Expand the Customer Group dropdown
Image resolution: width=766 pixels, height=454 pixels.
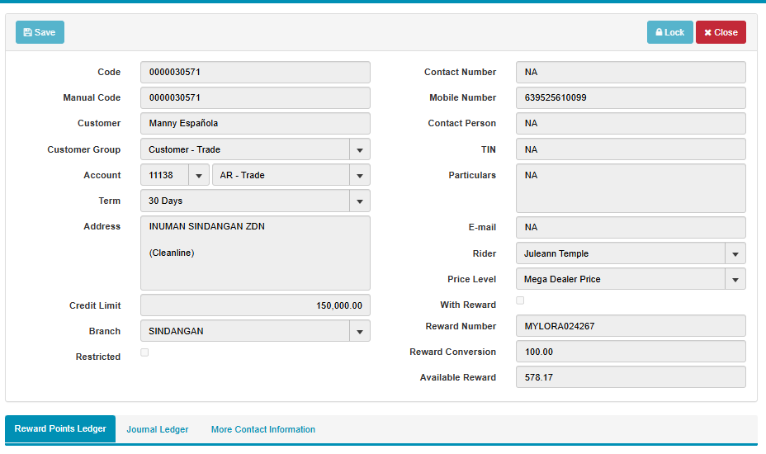click(360, 149)
